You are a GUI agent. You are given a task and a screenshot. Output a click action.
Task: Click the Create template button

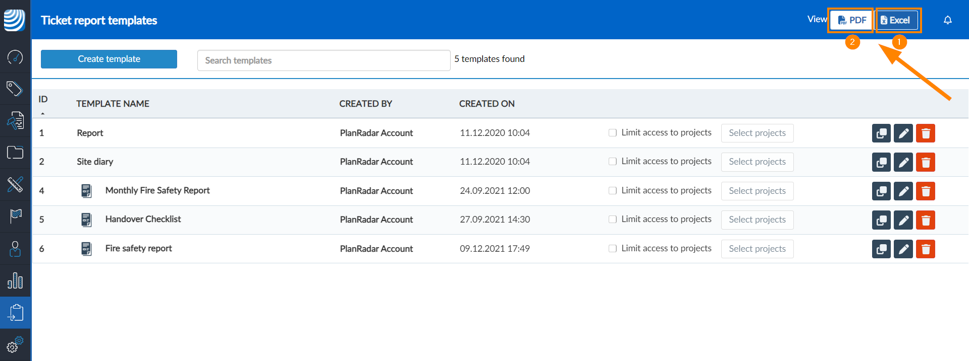tap(109, 59)
